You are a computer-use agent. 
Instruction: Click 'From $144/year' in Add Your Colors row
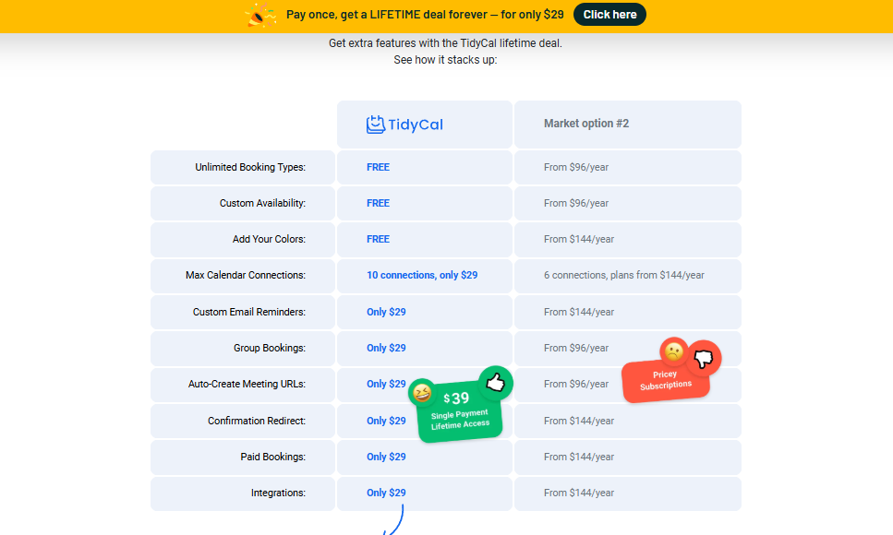tap(579, 239)
